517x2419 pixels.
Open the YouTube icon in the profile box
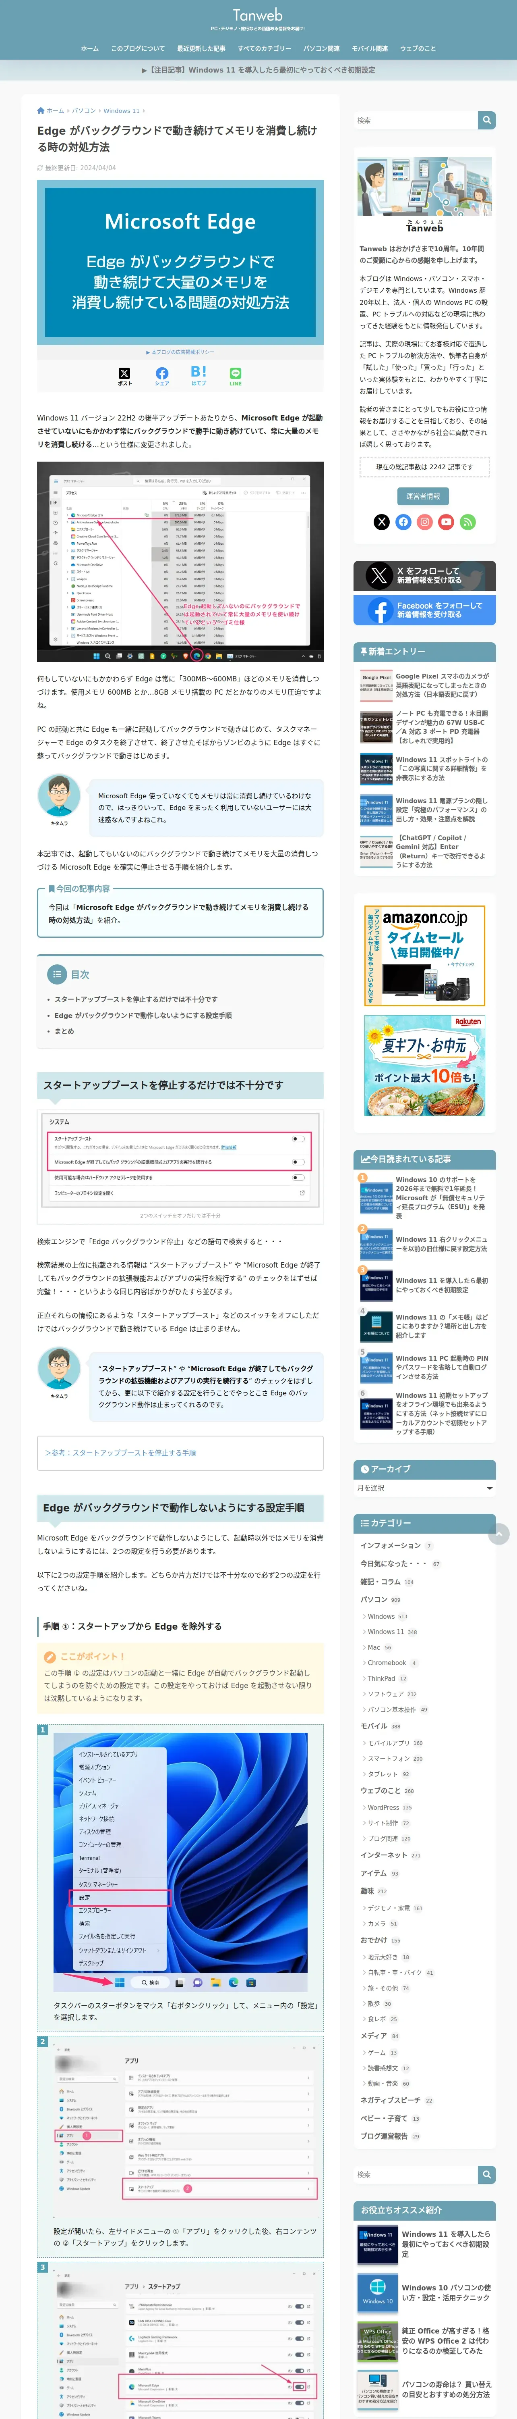(x=447, y=522)
